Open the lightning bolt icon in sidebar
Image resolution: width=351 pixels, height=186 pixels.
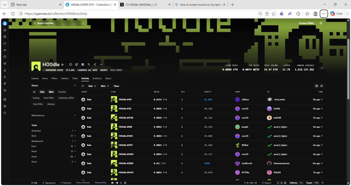[x=5, y=77]
